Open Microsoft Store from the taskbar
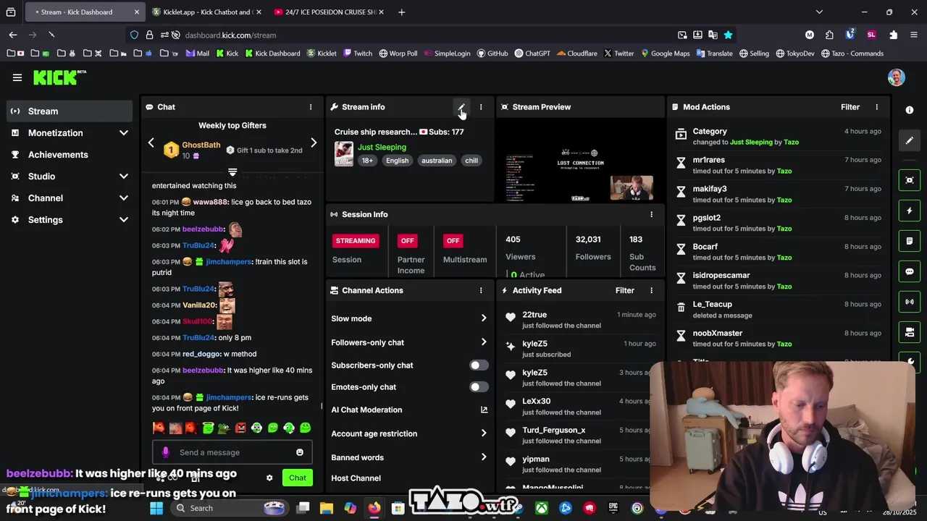 click(x=398, y=508)
